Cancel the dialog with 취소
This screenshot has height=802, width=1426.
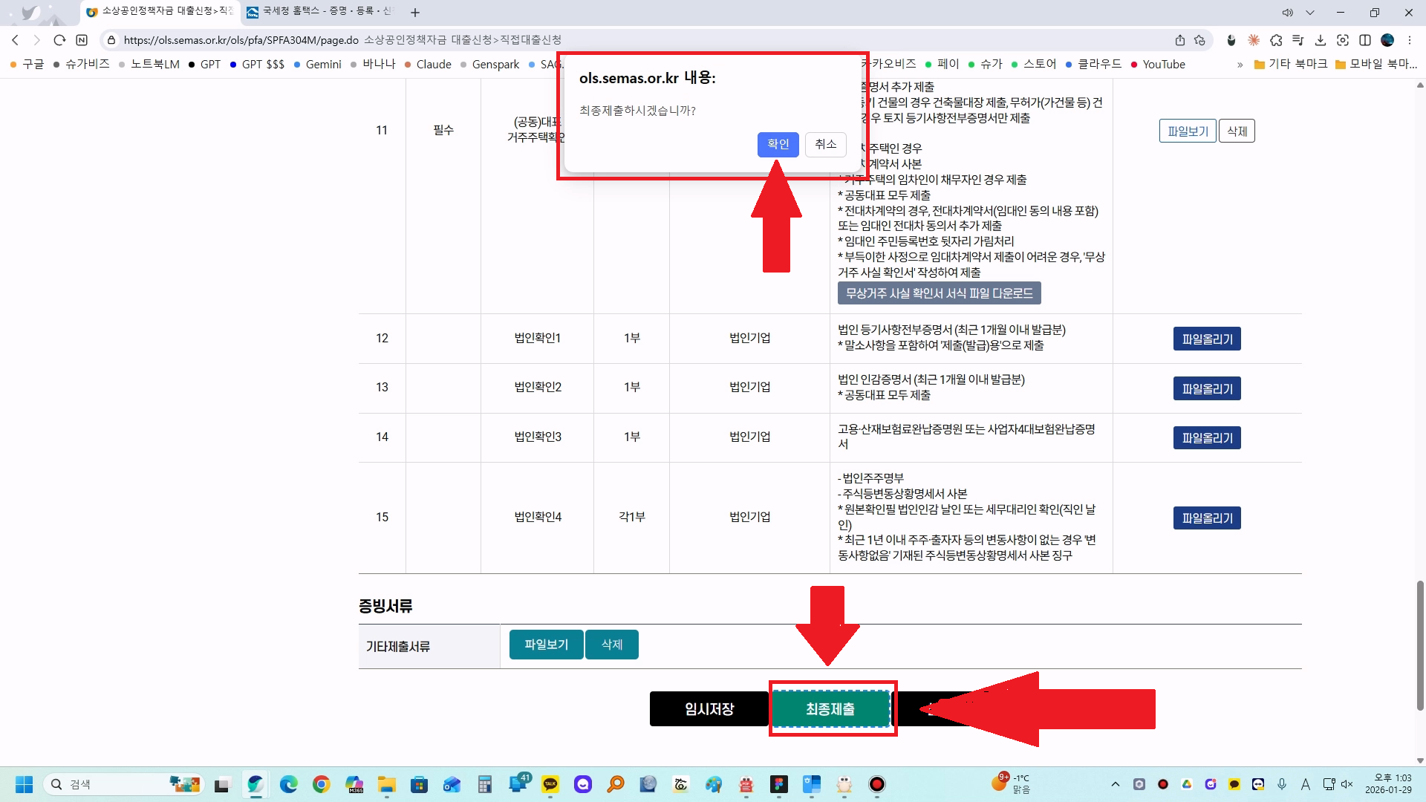[x=825, y=144]
